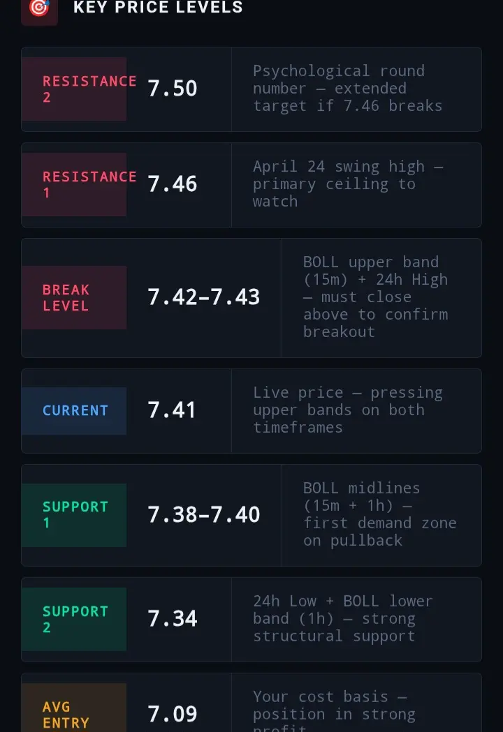Click the 7.50 resistance price
Image resolution: width=503 pixels, height=732 pixels.
pos(173,89)
